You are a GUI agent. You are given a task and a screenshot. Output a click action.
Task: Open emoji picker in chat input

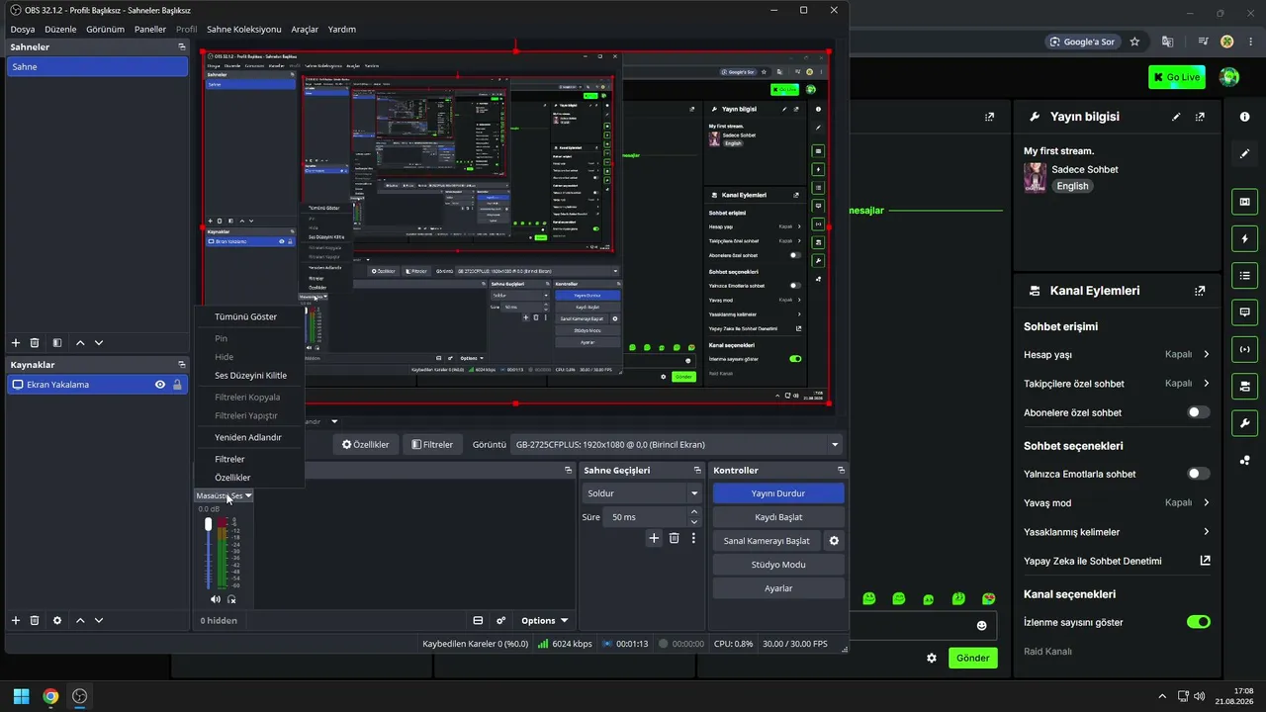(982, 625)
